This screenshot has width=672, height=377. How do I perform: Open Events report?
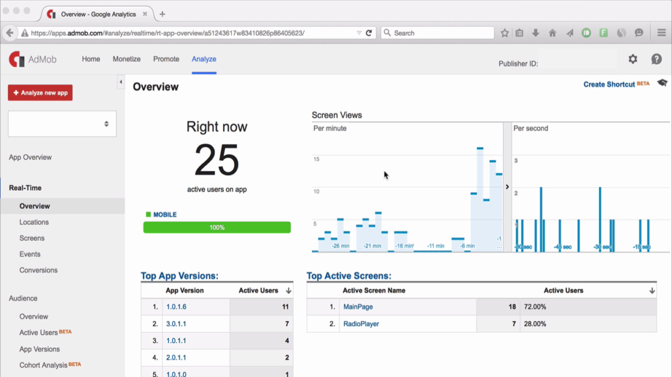pyautogui.click(x=29, y=254)
